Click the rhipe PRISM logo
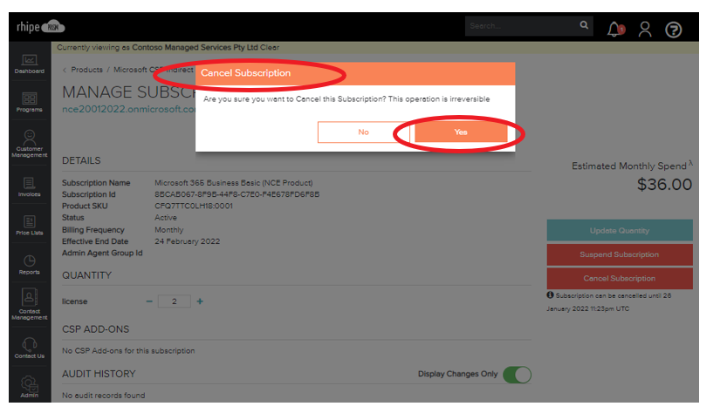Image resolution: width=720 pixels, height=420 pixels. point(40,27)
